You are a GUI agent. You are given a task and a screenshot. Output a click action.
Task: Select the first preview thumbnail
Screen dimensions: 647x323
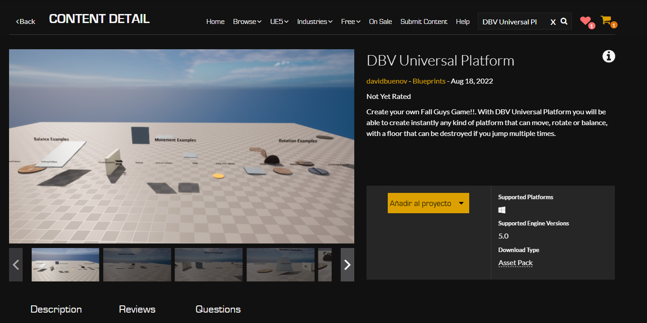[65, 265]
